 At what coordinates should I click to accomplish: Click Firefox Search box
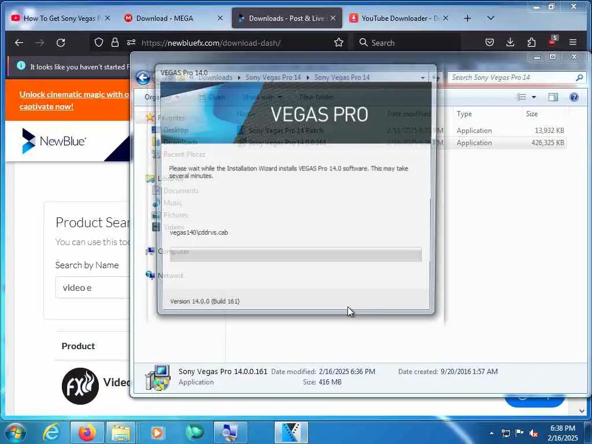pos(408,43)
